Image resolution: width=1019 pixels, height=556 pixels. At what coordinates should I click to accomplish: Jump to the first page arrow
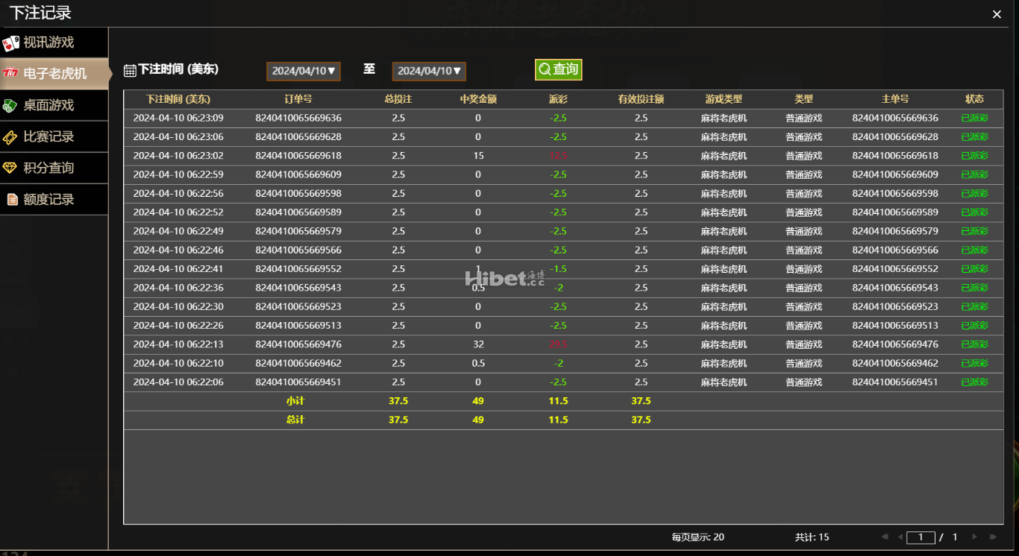click(885, 537)
